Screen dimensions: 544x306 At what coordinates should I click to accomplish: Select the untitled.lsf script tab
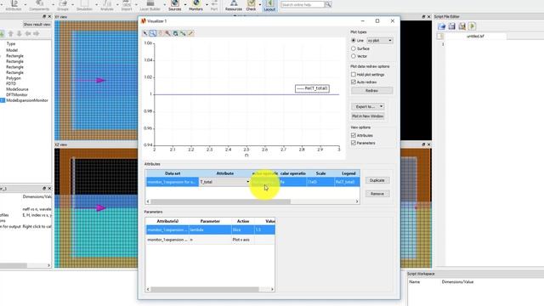tap(475, 36)
